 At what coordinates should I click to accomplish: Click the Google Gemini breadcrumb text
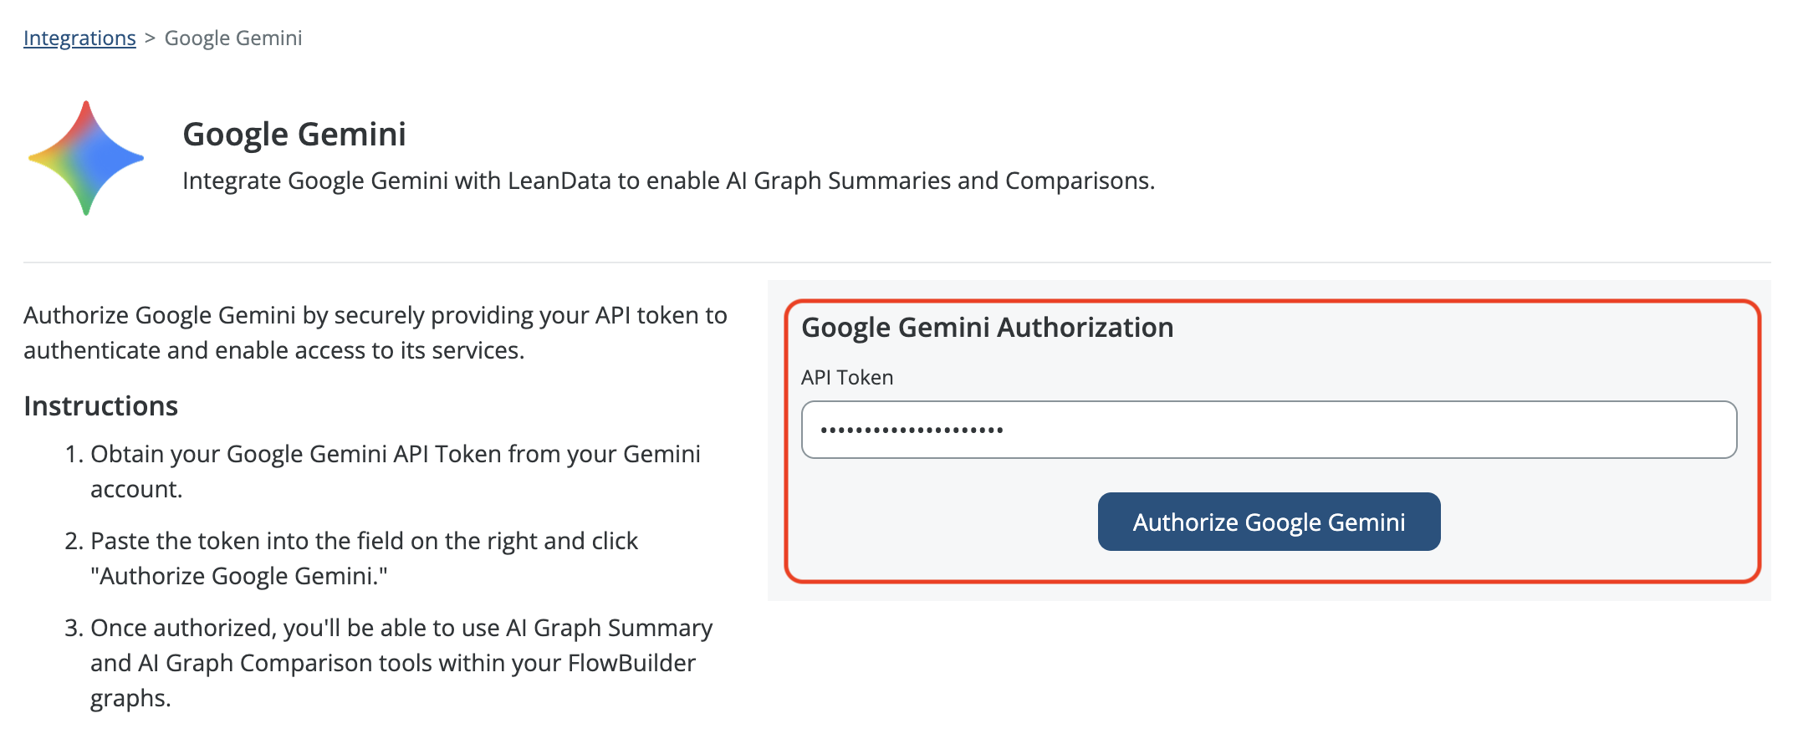coord(233,38)
